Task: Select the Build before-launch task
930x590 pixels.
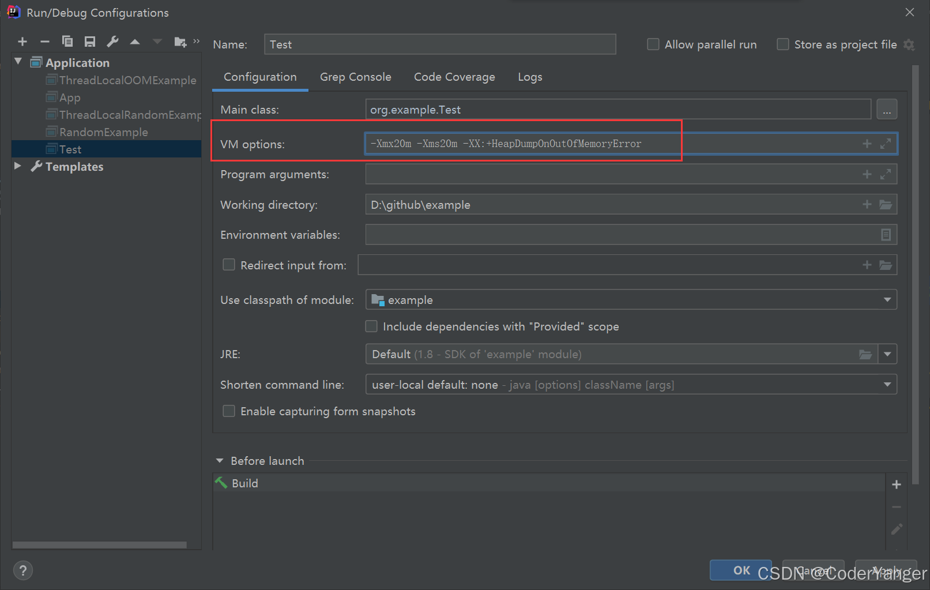Action: coord(549,483)
